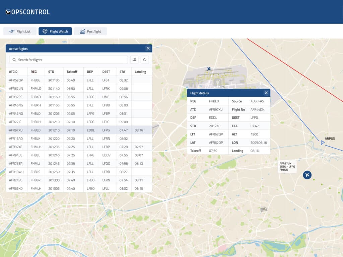This screenshot has width=343, height=257.
Task: Open the flight filter settings icon
Action: (x=134, y=60)
